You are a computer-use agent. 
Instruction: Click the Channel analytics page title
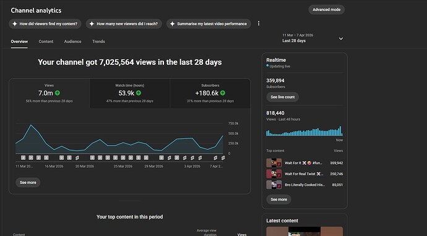37,11
